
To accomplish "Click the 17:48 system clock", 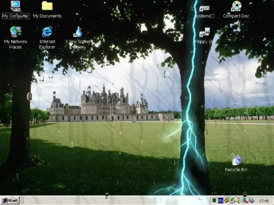I will tap(264, 201).
